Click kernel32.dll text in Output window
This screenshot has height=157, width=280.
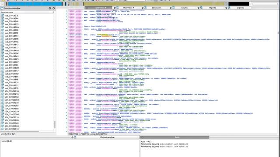point(7,141)
